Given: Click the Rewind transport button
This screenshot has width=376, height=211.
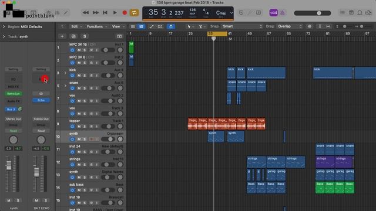Looking at the screenshot, I should tap(86, 13).
